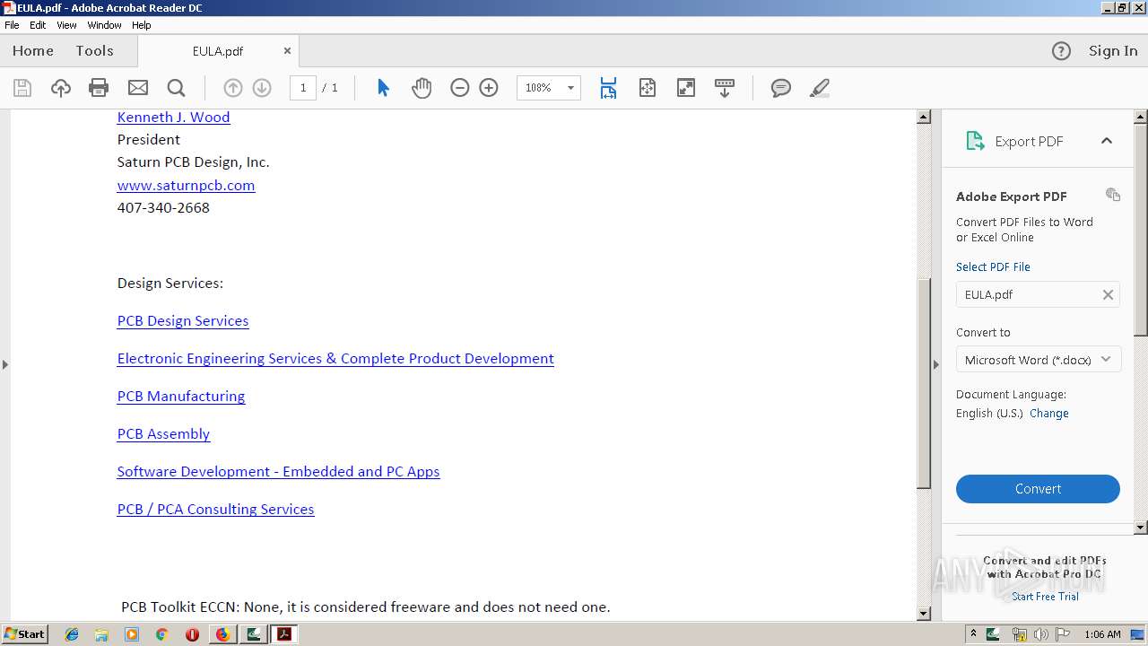Select the Highlight text pen tool

pos(819,88)
